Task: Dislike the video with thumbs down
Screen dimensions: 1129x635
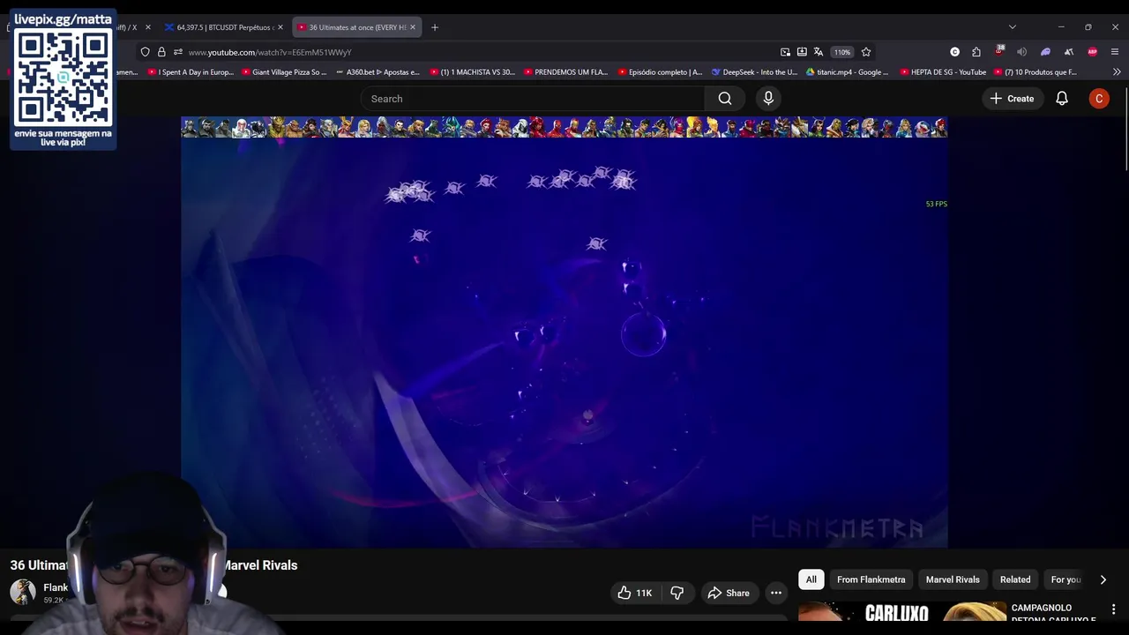Action: point(677,593)
